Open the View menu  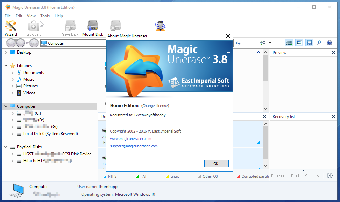pos(31,16)
